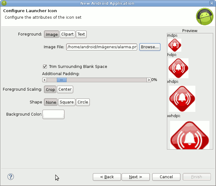The image size is (216, 186).
Task: Click the Eclipse window menu icon in title bar
Action: point(4,3)
